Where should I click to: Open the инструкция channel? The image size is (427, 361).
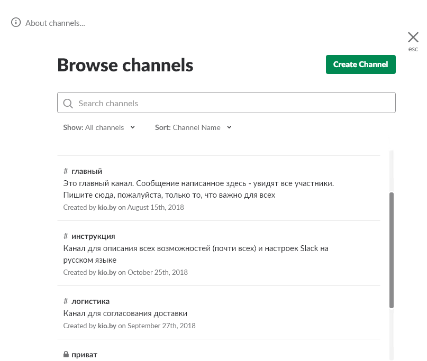[x=93, y=236]
